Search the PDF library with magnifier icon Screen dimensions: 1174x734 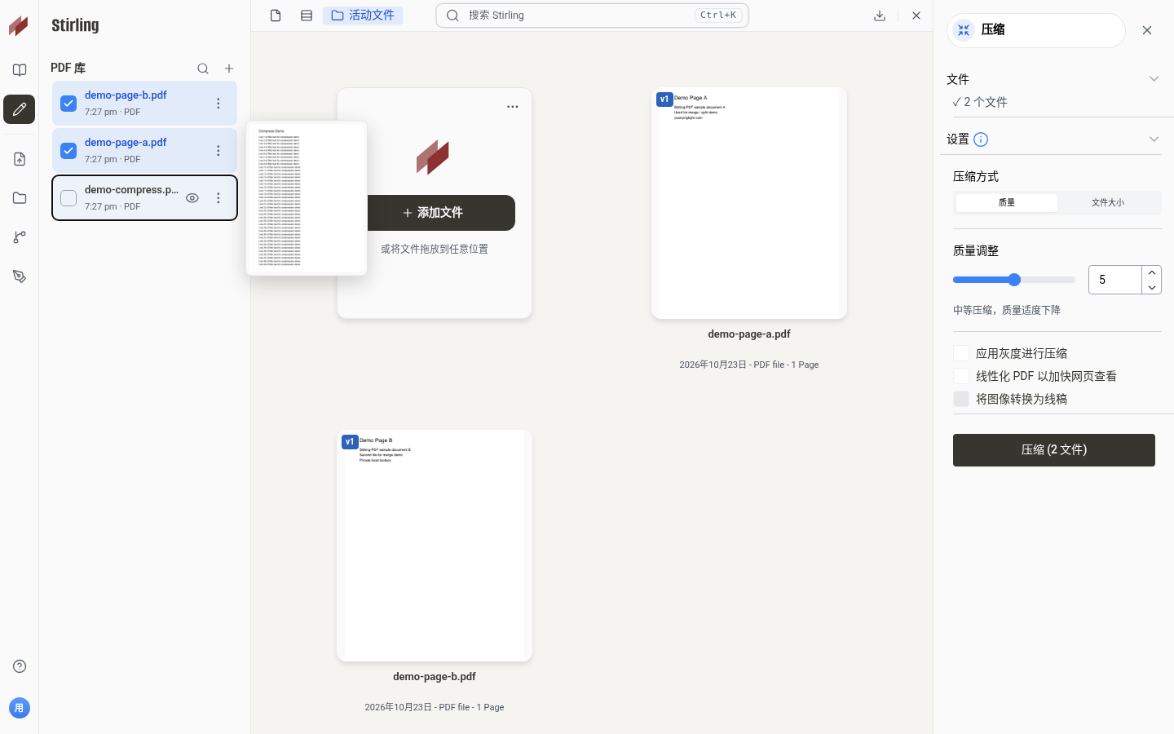coord(203,69)
